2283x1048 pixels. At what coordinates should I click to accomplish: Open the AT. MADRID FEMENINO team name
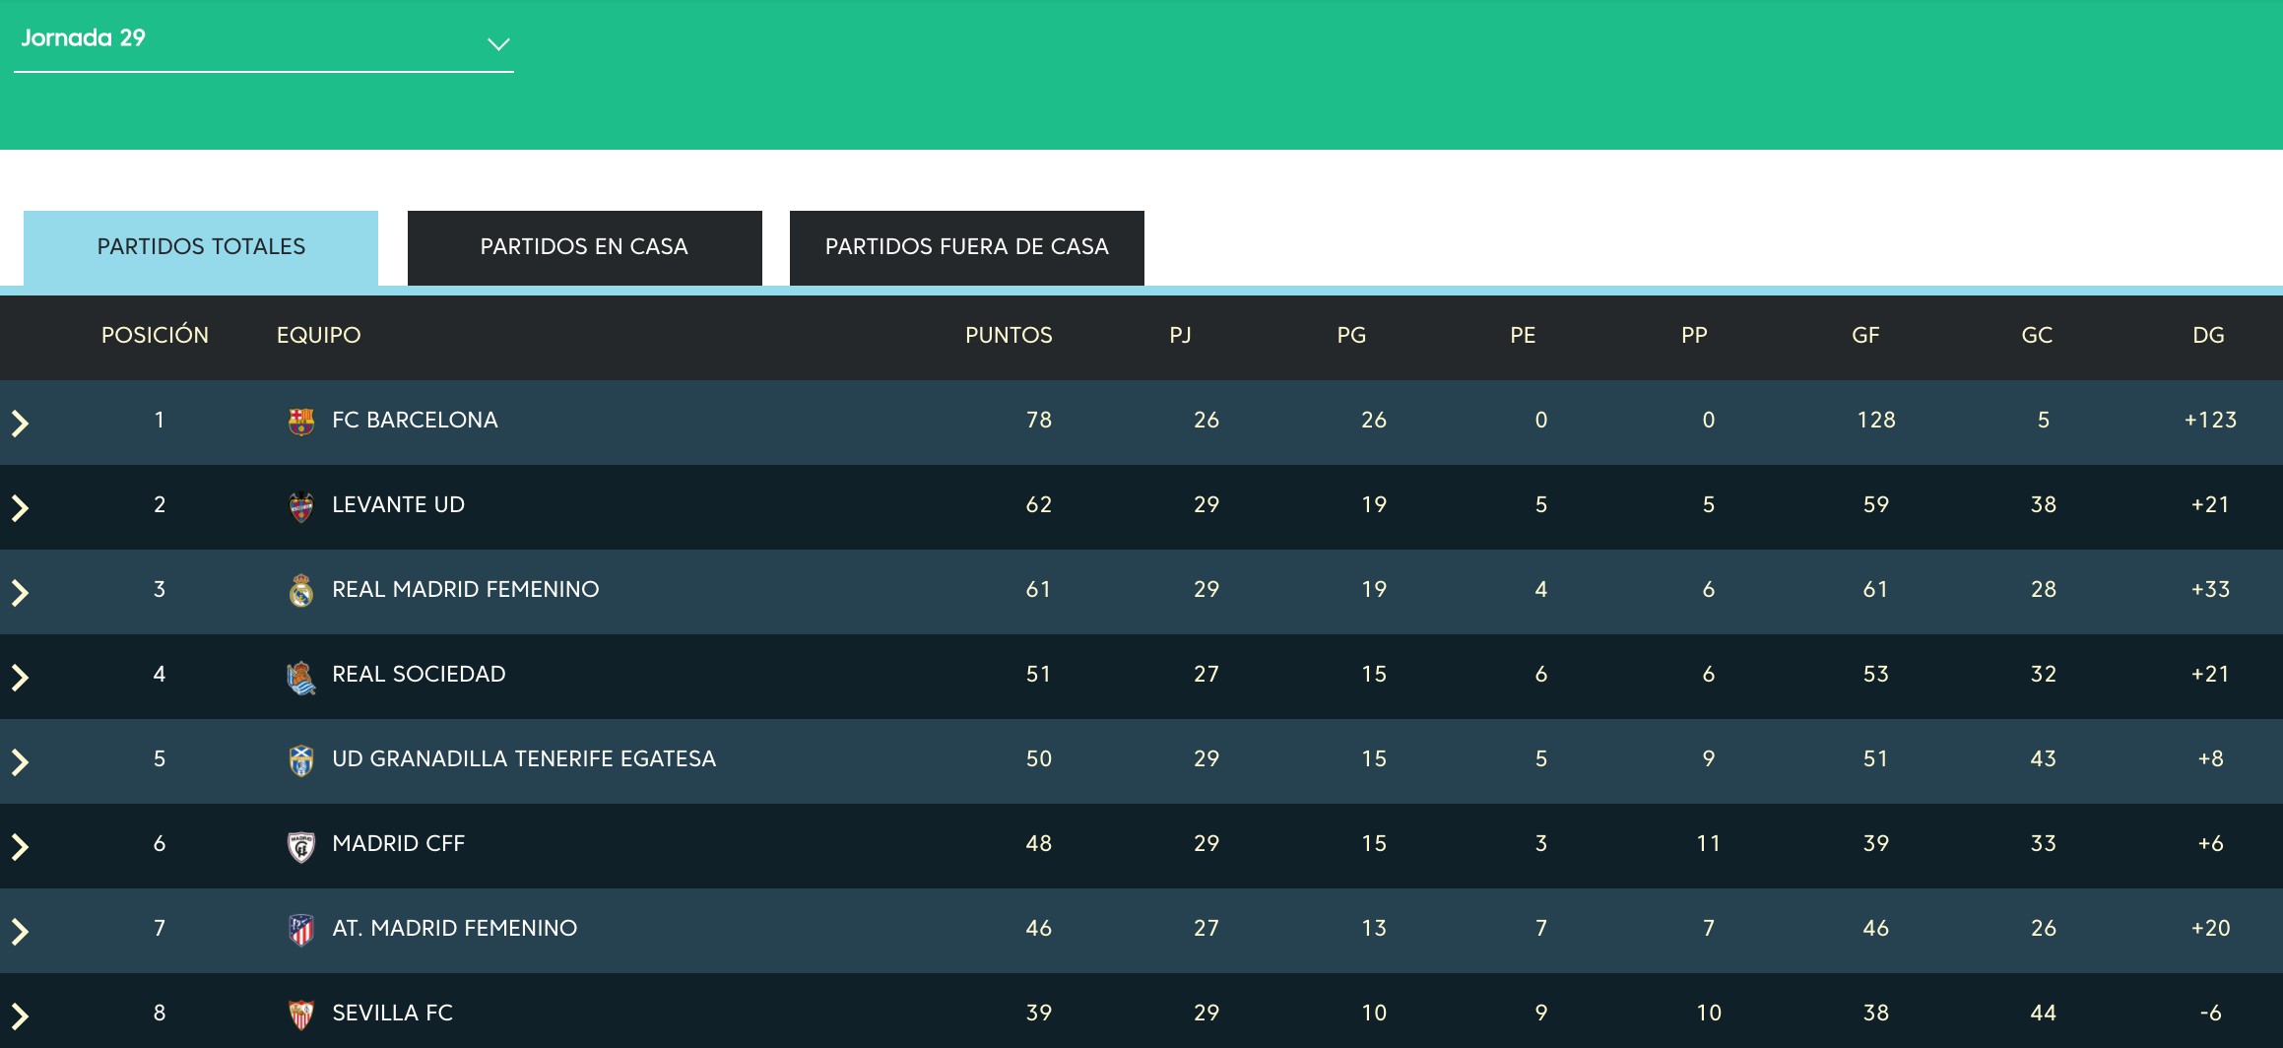point(455,929)
